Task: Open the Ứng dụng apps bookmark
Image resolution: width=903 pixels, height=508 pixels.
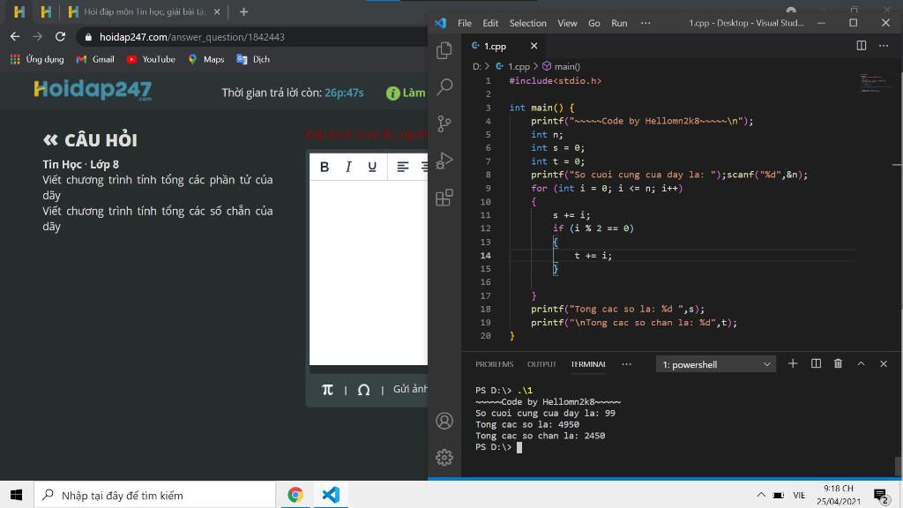Action: [37, 59]
